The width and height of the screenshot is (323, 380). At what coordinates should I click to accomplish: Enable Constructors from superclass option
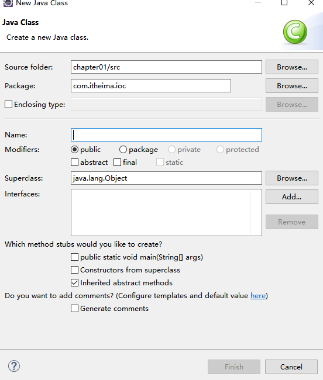tap(75, 270)
